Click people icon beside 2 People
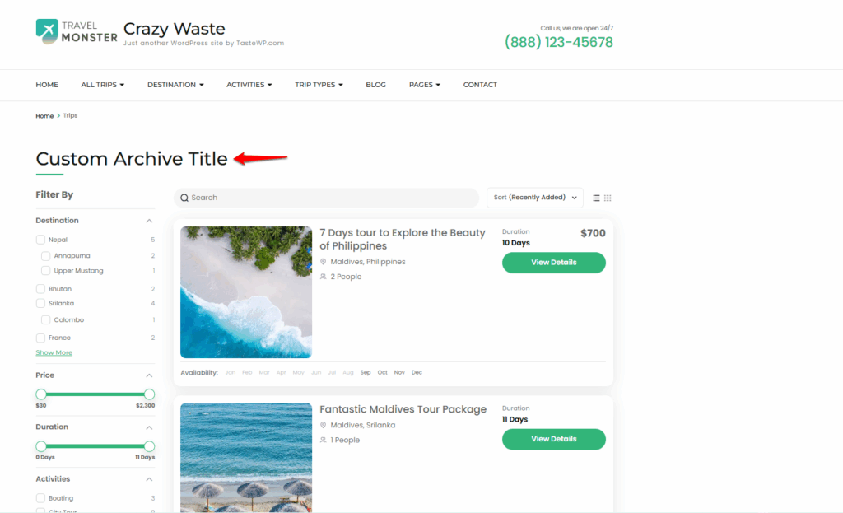The image size is (843, 513). (324, 277)
